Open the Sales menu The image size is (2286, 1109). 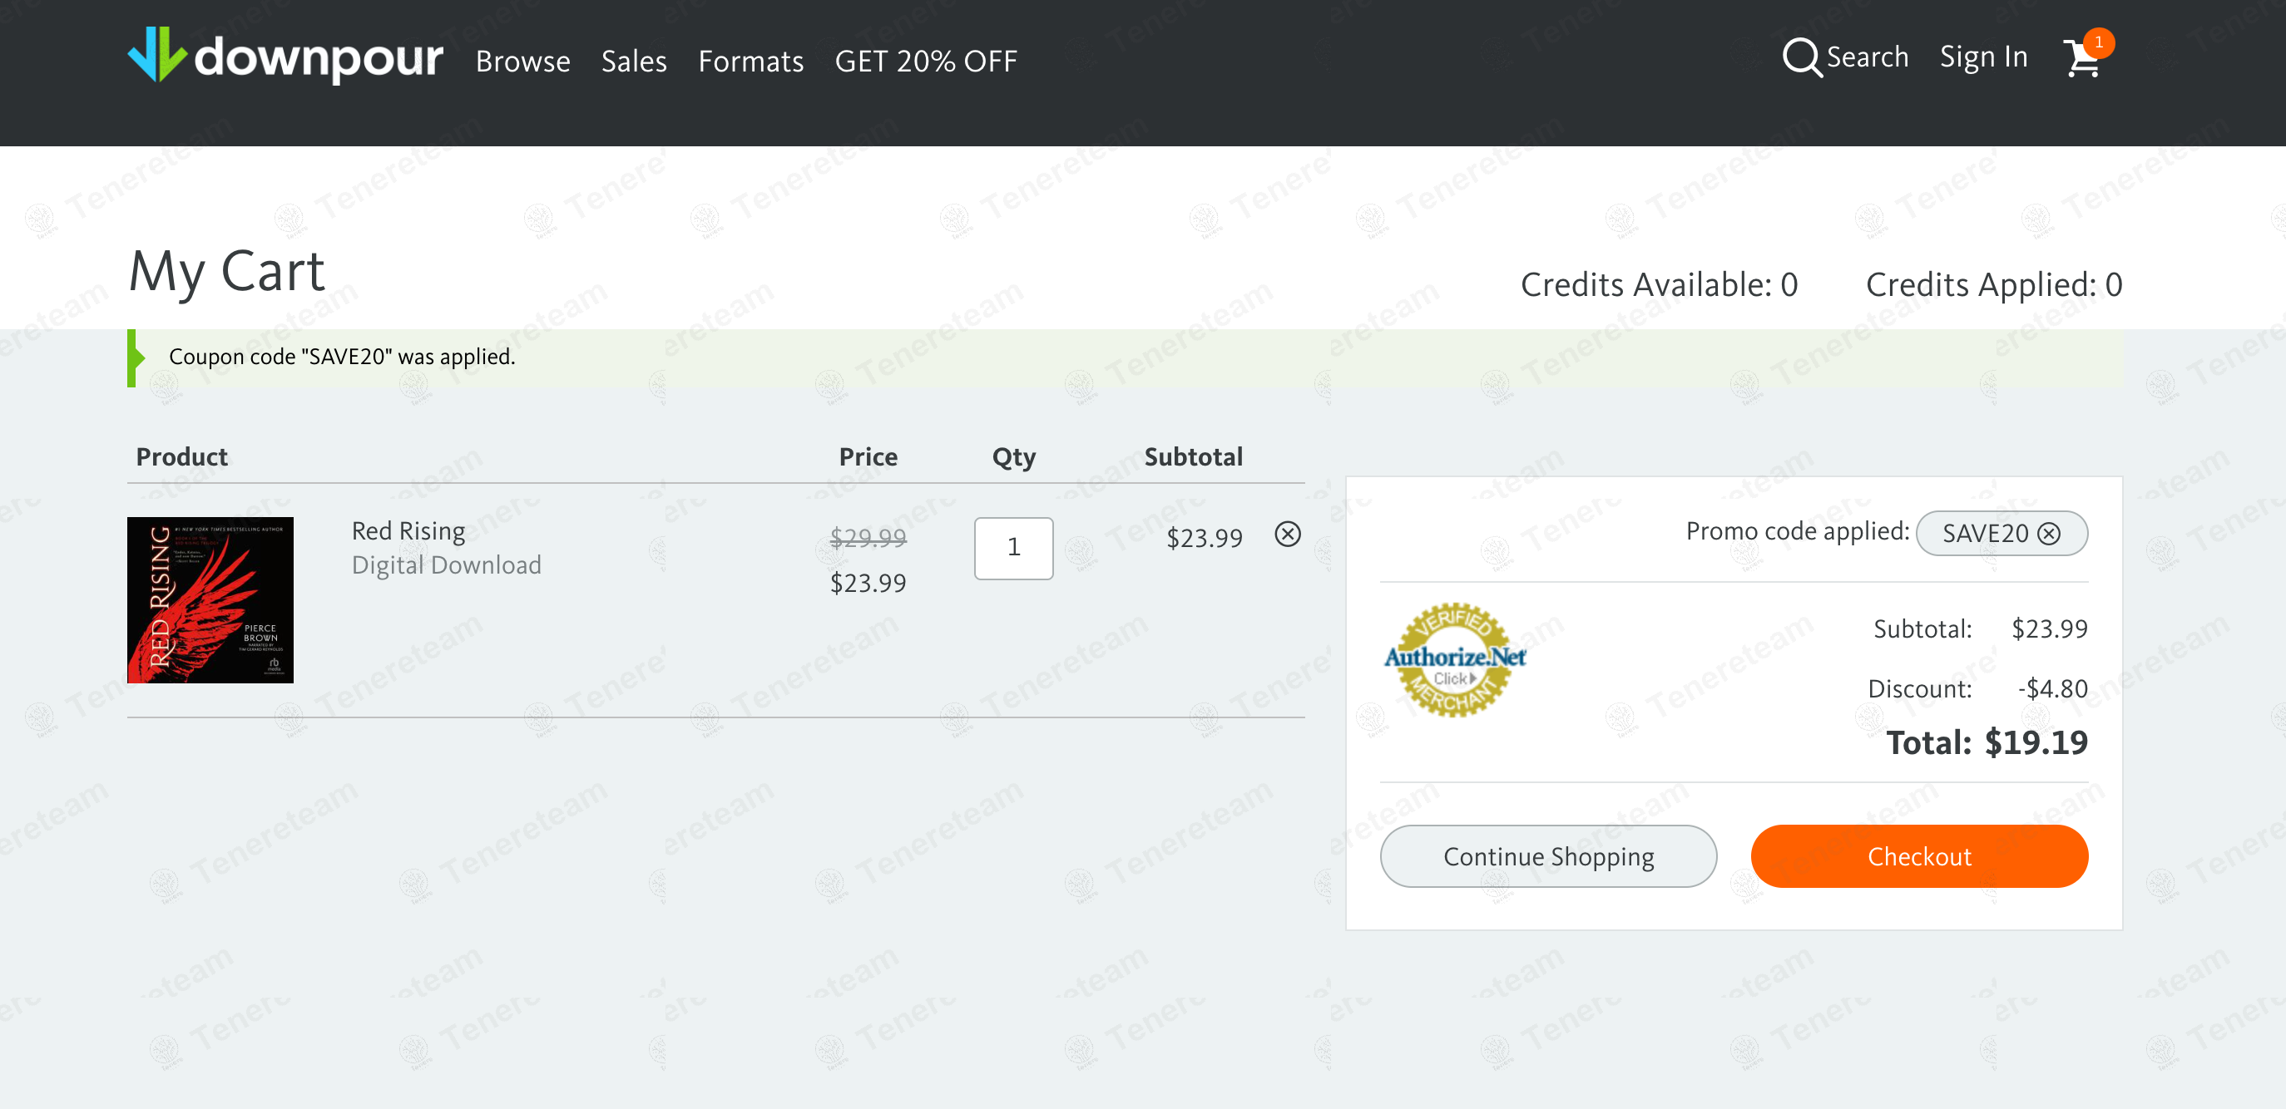point(634,61)
